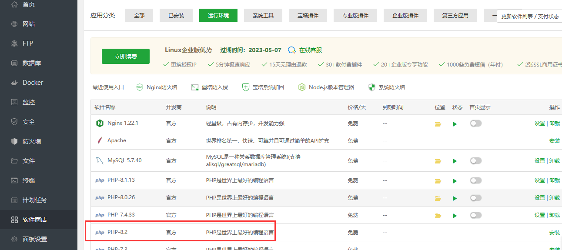Viewport: 562px width, 250px height.
Task: Toggle MySQL 5.7.40 homepage display switch
Action: 476,160
